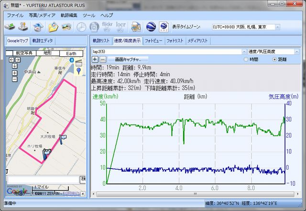
Task: Select the 距離 radio button
Action: pyautogui.click(x=274, y=60)
